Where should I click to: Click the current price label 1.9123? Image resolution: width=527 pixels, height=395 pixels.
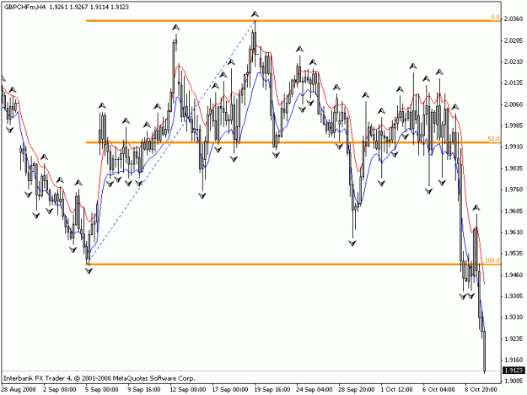(514, 371)
